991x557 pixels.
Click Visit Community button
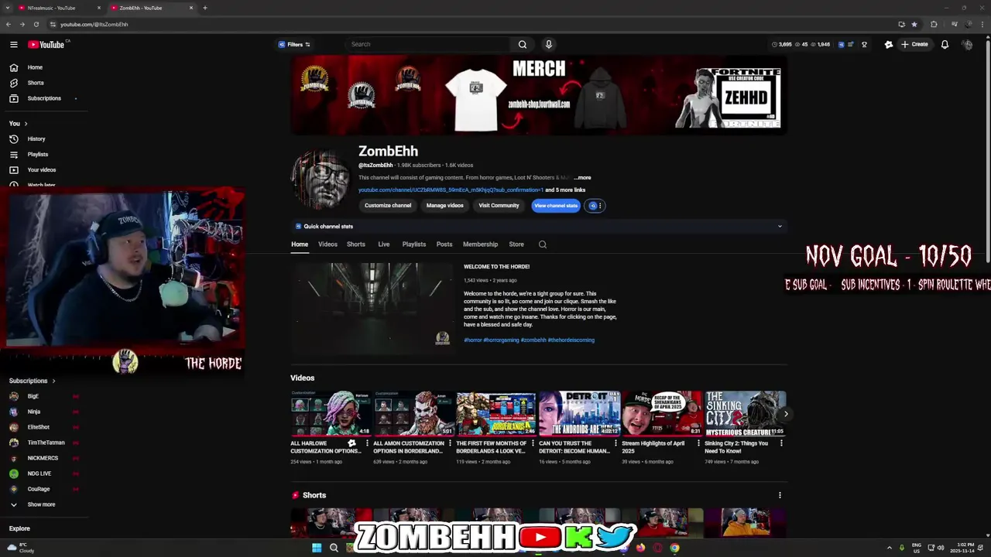499,206
